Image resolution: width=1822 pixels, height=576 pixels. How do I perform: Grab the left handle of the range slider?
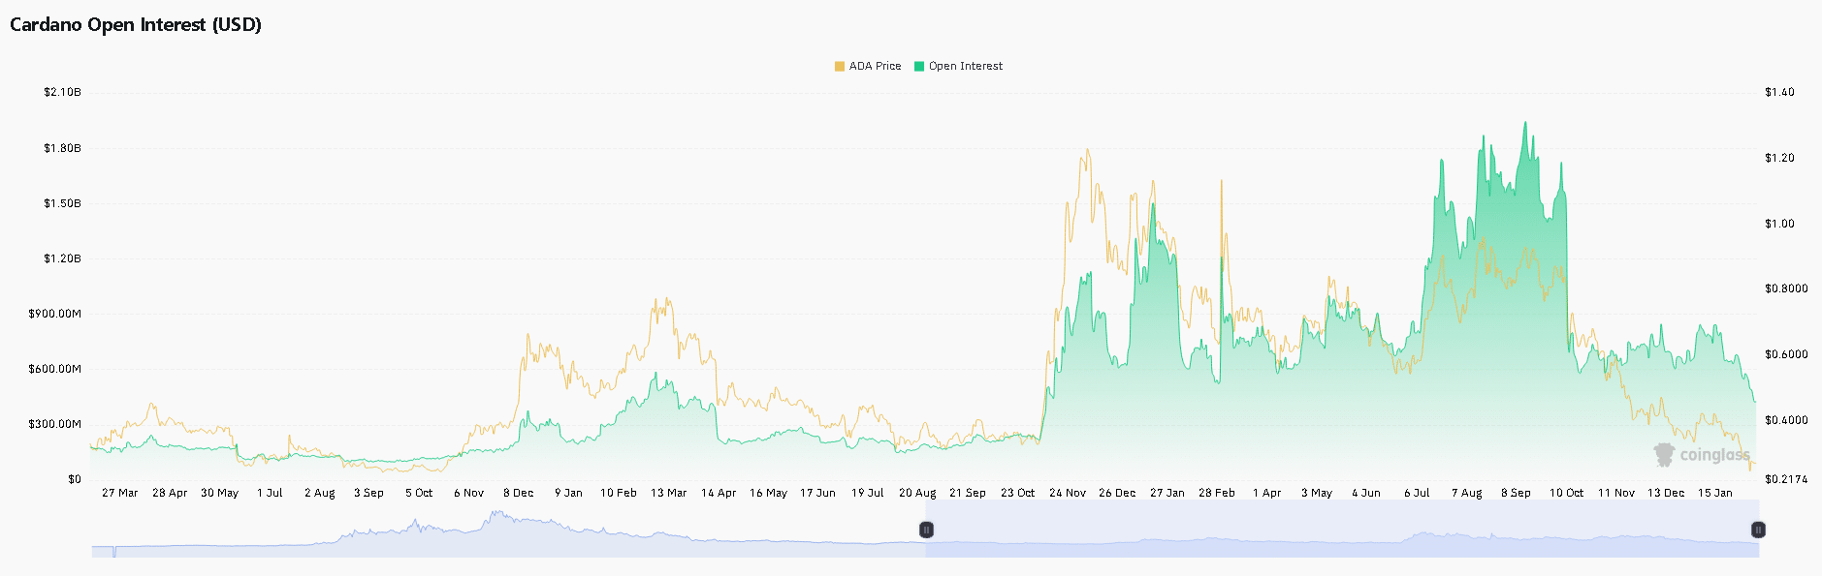pyautogui.click(x=926, y=530)
